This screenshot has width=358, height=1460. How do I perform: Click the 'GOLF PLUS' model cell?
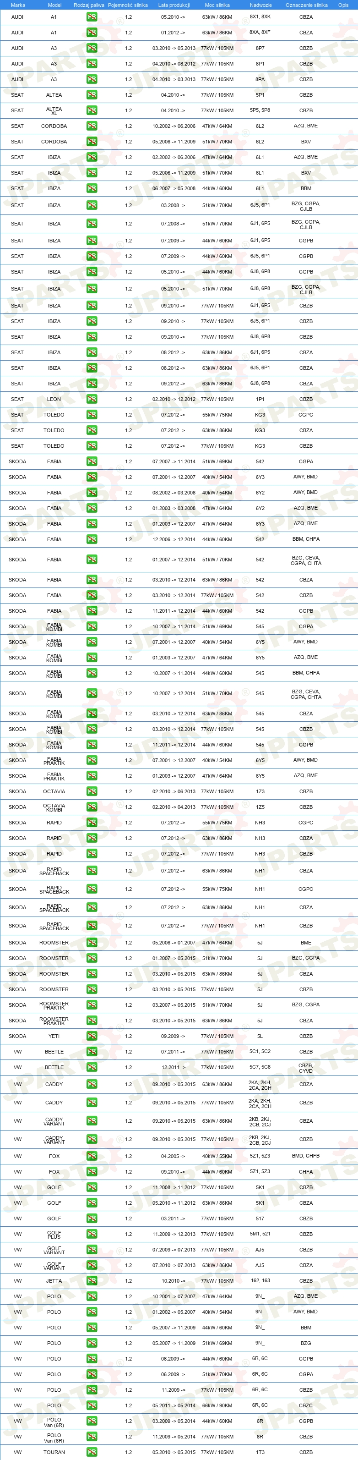click(x=54, y=1234)
